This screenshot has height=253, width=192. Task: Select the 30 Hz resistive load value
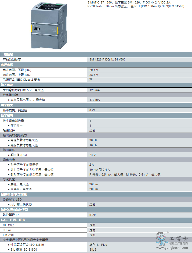click(93, 140)
